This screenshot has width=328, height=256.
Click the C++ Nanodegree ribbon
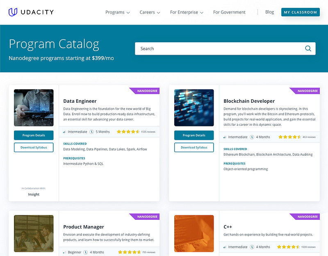coord(305,217)
